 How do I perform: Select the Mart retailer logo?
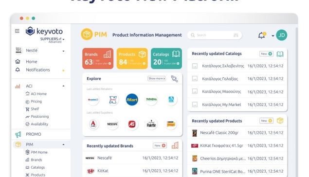(x=132, y=100)
